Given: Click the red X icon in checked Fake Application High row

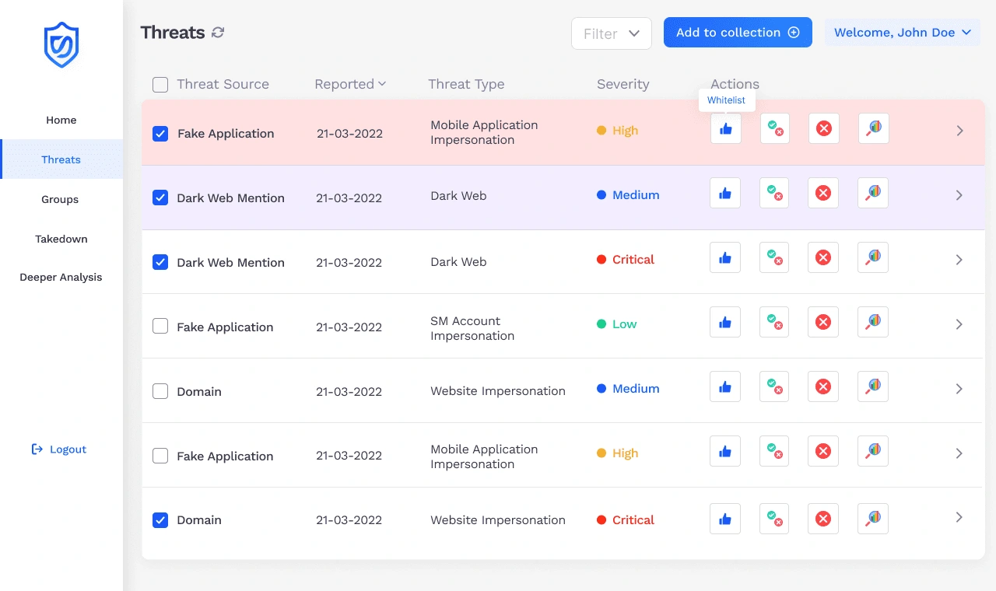Looking at the screenshot, I should pos(824,129).
